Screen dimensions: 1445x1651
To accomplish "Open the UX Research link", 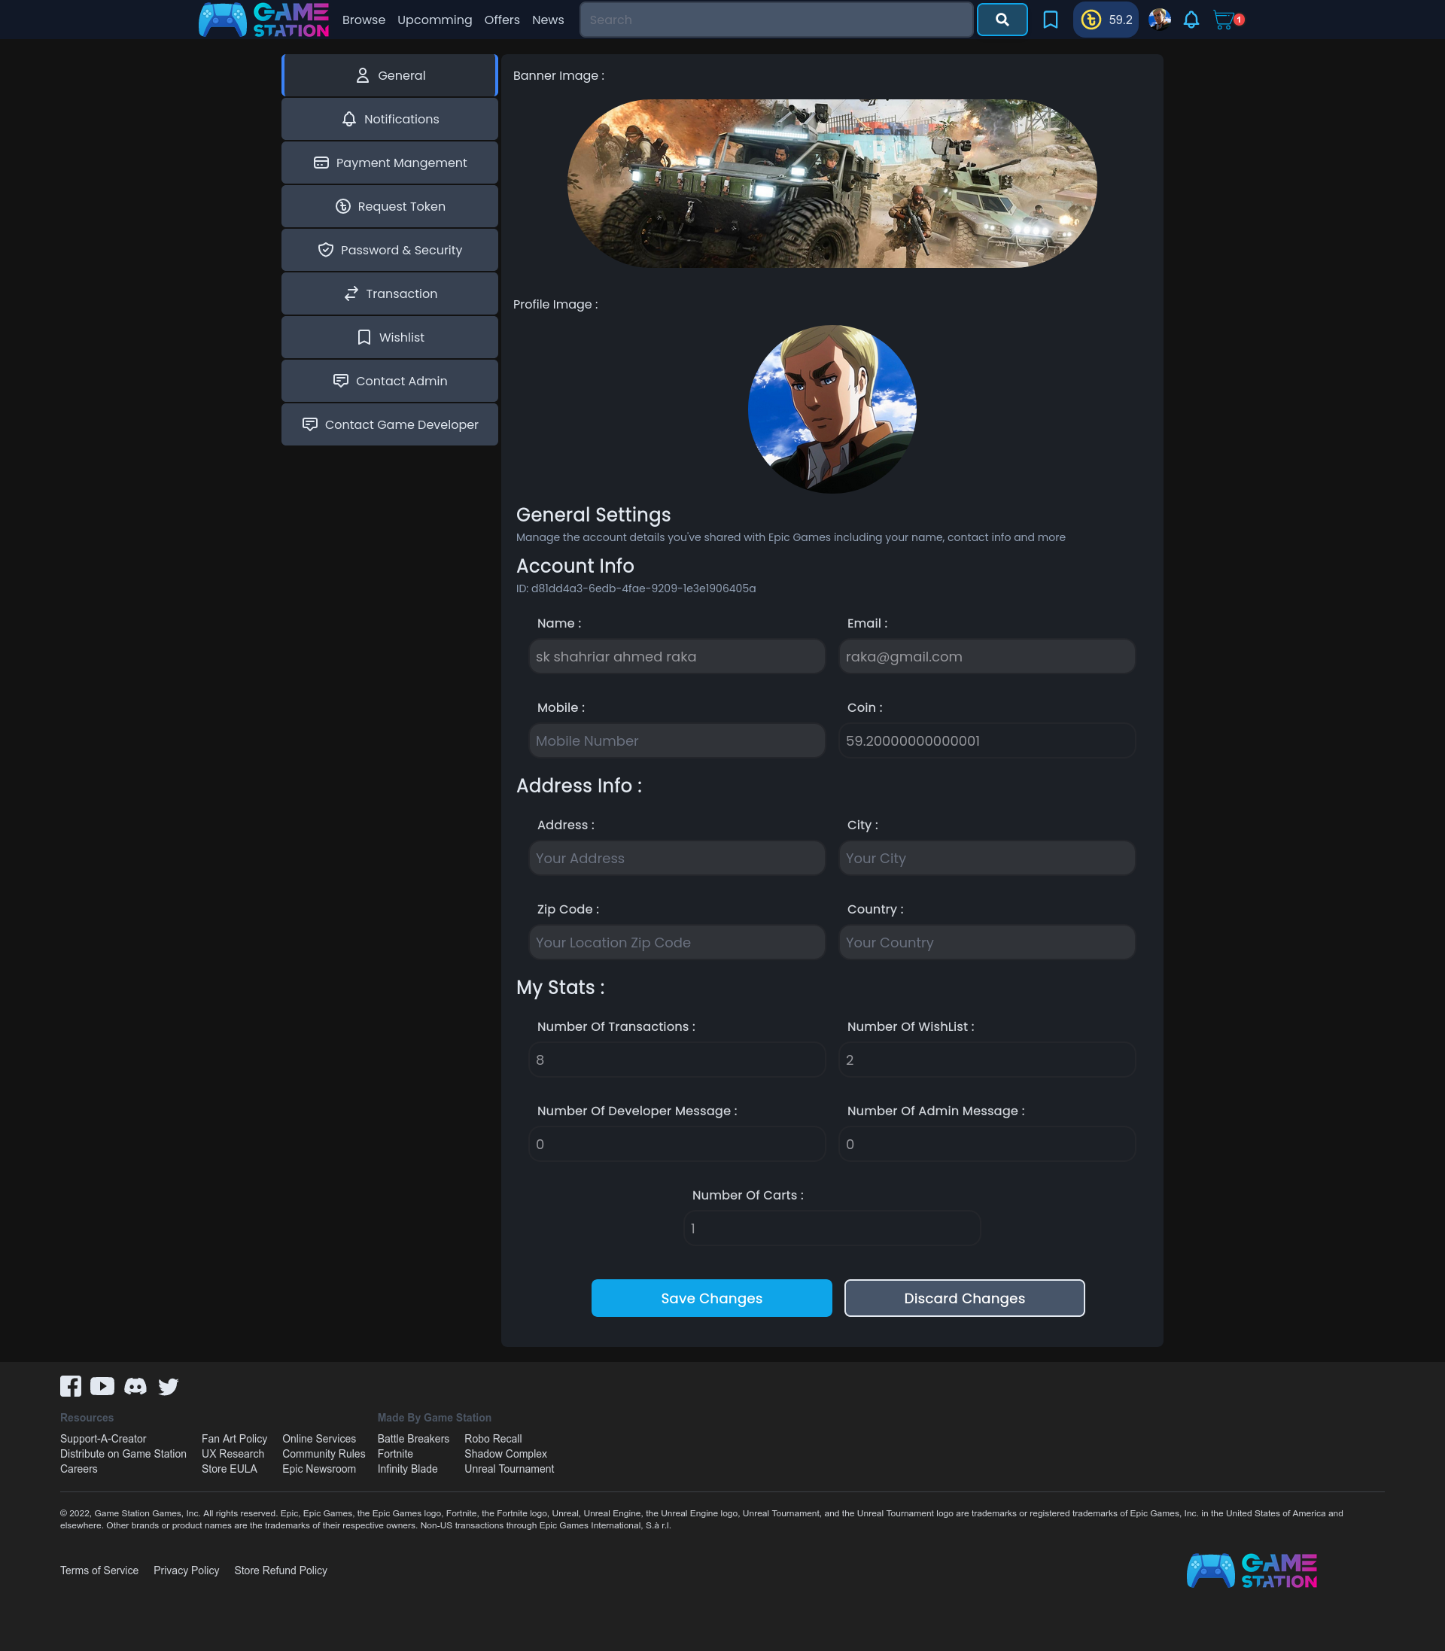I will [233, 1454].
